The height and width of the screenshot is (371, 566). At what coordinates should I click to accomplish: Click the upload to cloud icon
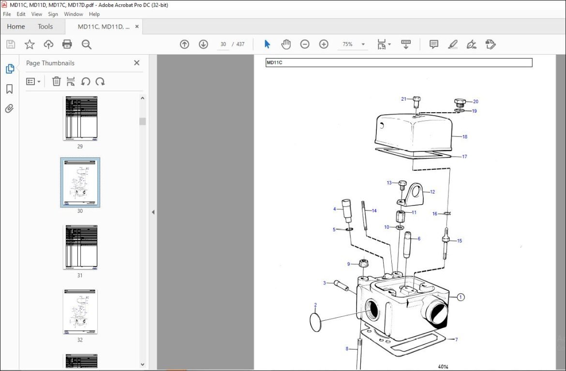coord(48,45)
